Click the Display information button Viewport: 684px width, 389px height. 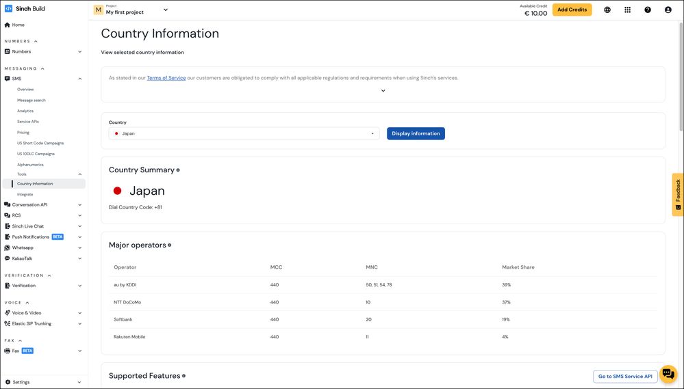tap(416, 134)
